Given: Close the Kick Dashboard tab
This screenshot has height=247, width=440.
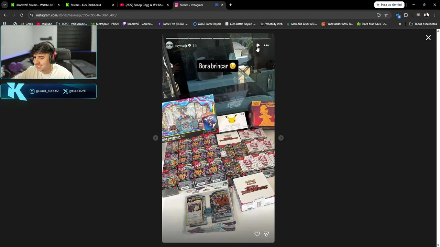Looking at the screenshot, I should (x=113, y=5).
